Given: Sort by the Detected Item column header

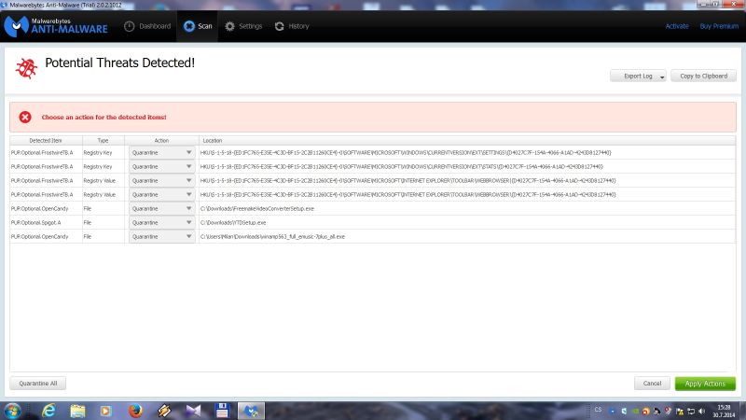Looking at the screenshot, I should tap(46, 140).
